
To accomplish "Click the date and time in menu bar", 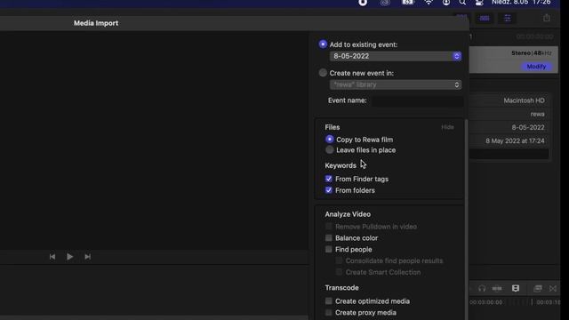I will tap(521, 3).
